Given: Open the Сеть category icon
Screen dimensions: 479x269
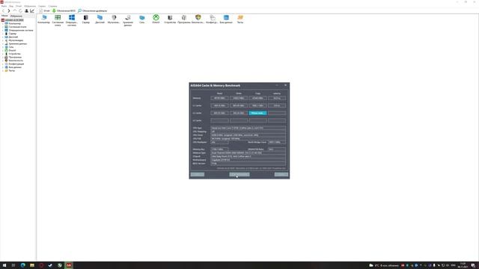Looking at the screenshot, I should coord(142,19).
